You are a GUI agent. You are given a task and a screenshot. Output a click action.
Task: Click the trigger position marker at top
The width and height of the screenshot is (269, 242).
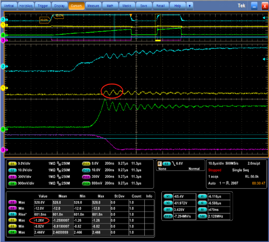pos(131,16)
